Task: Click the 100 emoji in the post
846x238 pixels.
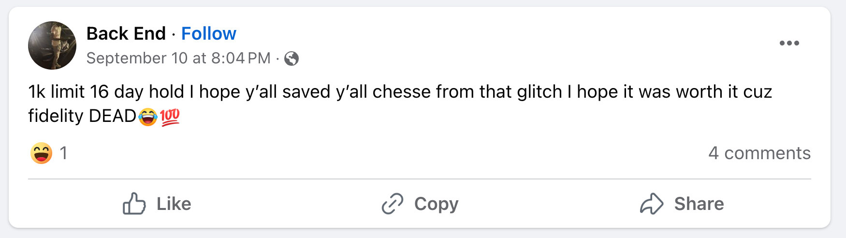Action: [170, 117]
